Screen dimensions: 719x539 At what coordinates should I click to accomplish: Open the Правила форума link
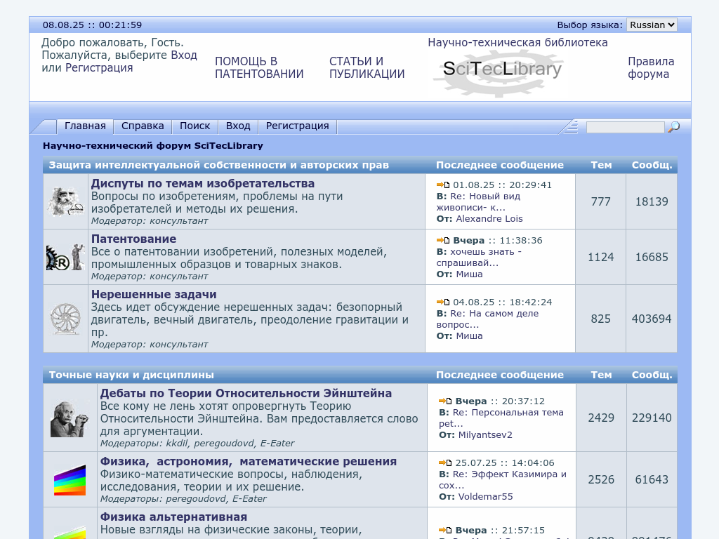point(650,68)
